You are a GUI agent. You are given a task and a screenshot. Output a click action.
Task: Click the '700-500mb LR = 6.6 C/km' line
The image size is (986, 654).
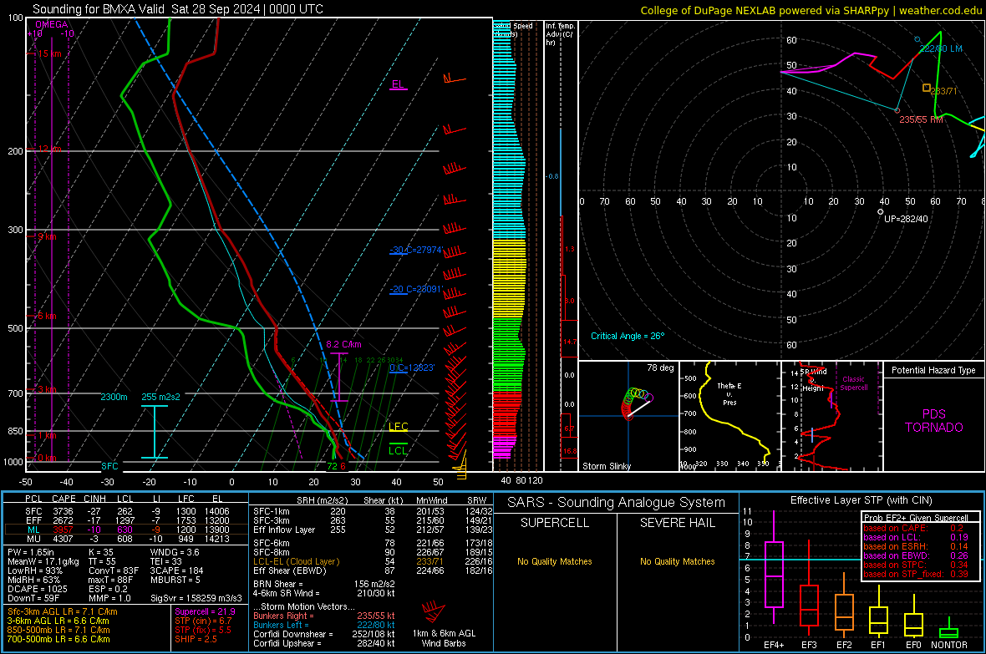click(x=58, y=639)
